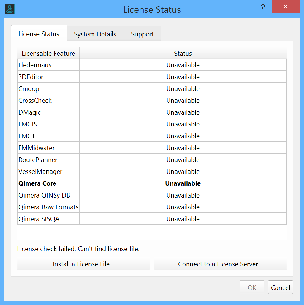
Task: Click the Licensable Feature column header
Action: 48,53
